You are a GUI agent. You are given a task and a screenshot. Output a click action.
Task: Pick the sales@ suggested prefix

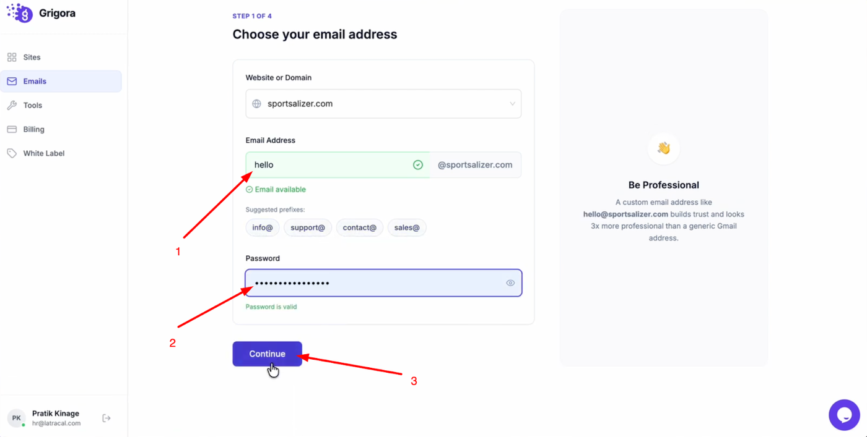pyautogui.click(x=407, y=227)
